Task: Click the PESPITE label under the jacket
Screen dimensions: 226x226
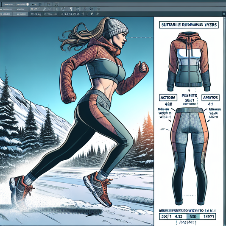Action: [x=189, y=95]
